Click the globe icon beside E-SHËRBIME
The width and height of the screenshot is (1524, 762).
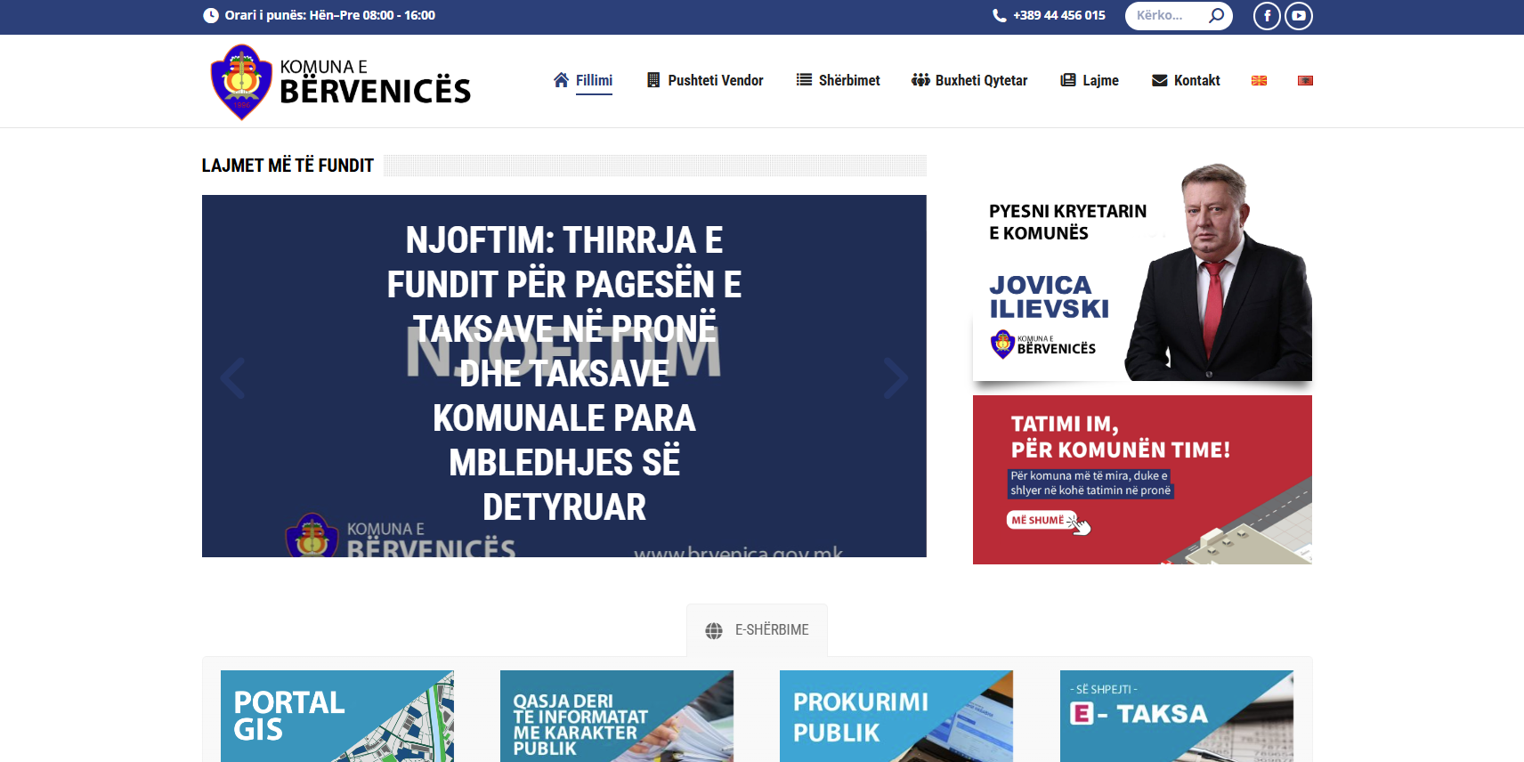pos(714,630)
